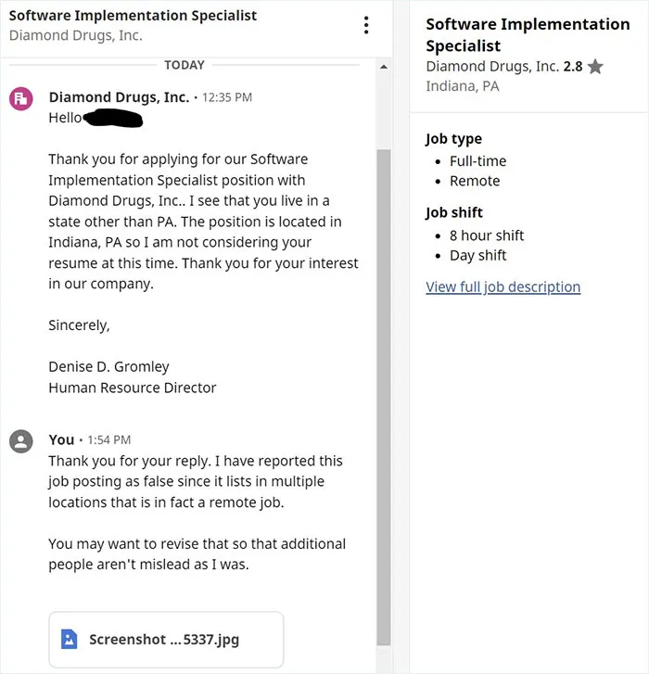Click the TODAY date divider
This screenshot has width=649, height=674.
[x=185, y=65]
